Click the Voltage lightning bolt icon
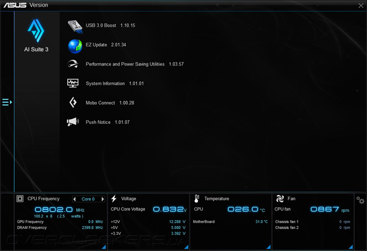367x251 pixels. [114, 199]
